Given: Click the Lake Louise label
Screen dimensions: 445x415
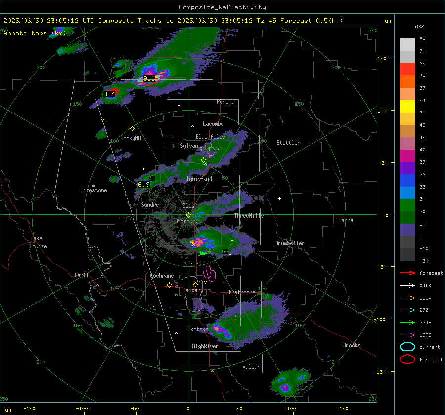Looking at the screenshot, I should pyautogui.click(x=38, y=242).
